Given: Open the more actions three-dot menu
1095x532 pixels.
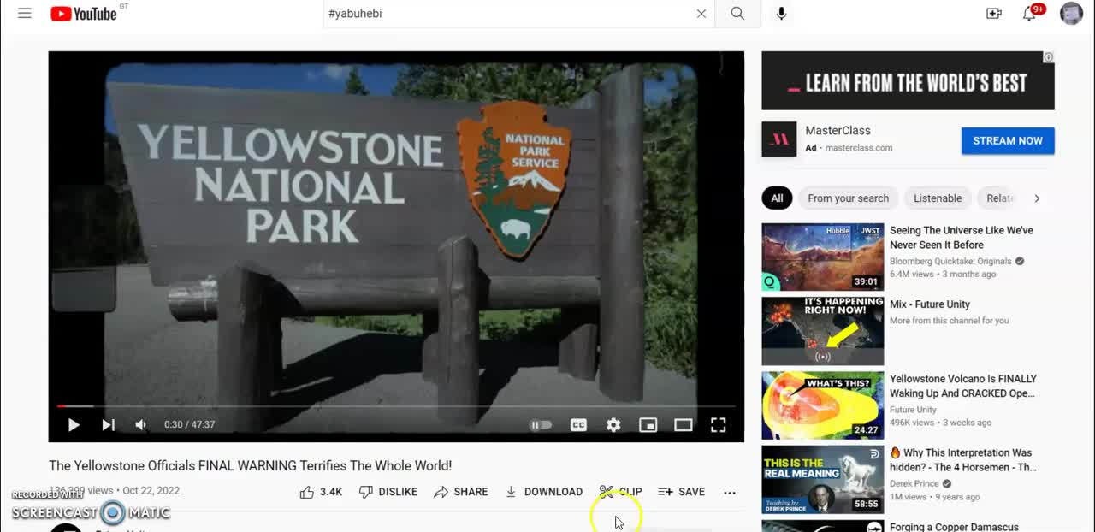Looking at the screenshot, I should [x=730, y=492].
